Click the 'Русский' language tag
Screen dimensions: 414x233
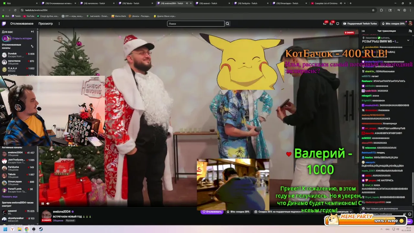click(70, 220)
